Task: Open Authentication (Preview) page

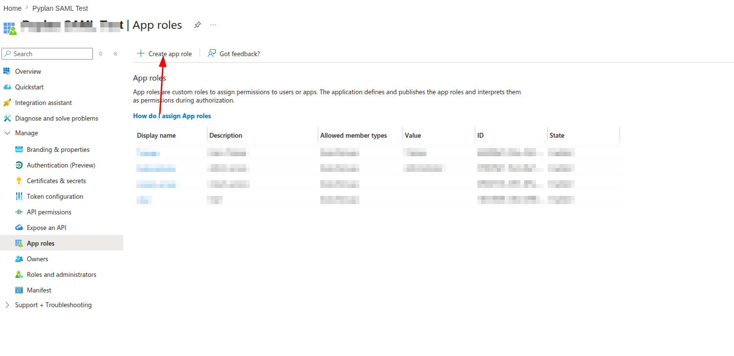Action: (62, 165)
